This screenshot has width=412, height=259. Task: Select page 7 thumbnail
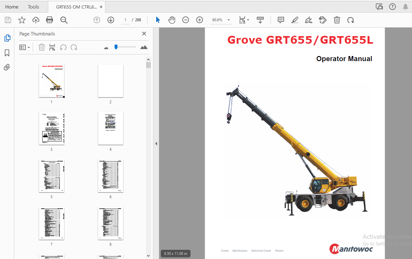(52, 224)
